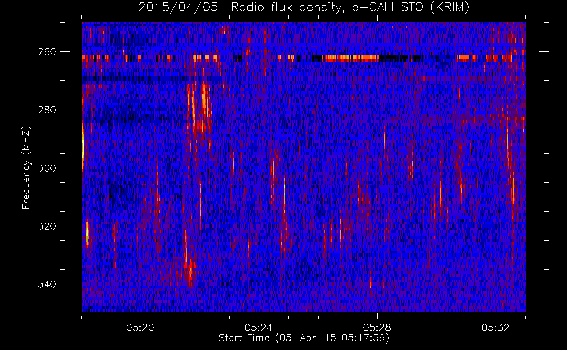Click the 05:32 time tick label
Image resolution: width=567 pixels, height=350 pixels.
[496, 328]
